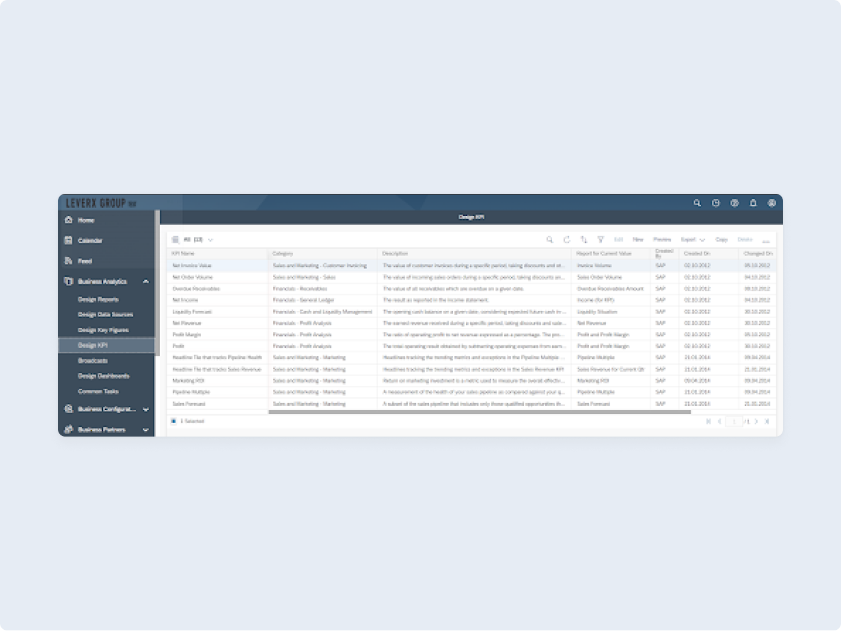
Task: Open the Export dropdown
Action: click(x=692, y=240)
